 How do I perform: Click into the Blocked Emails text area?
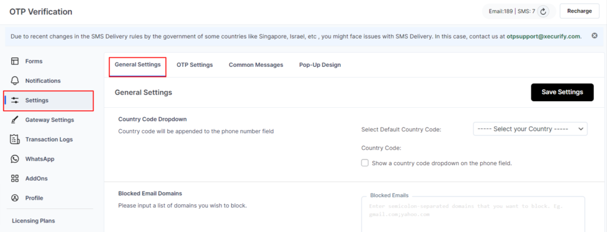(472, 215)
